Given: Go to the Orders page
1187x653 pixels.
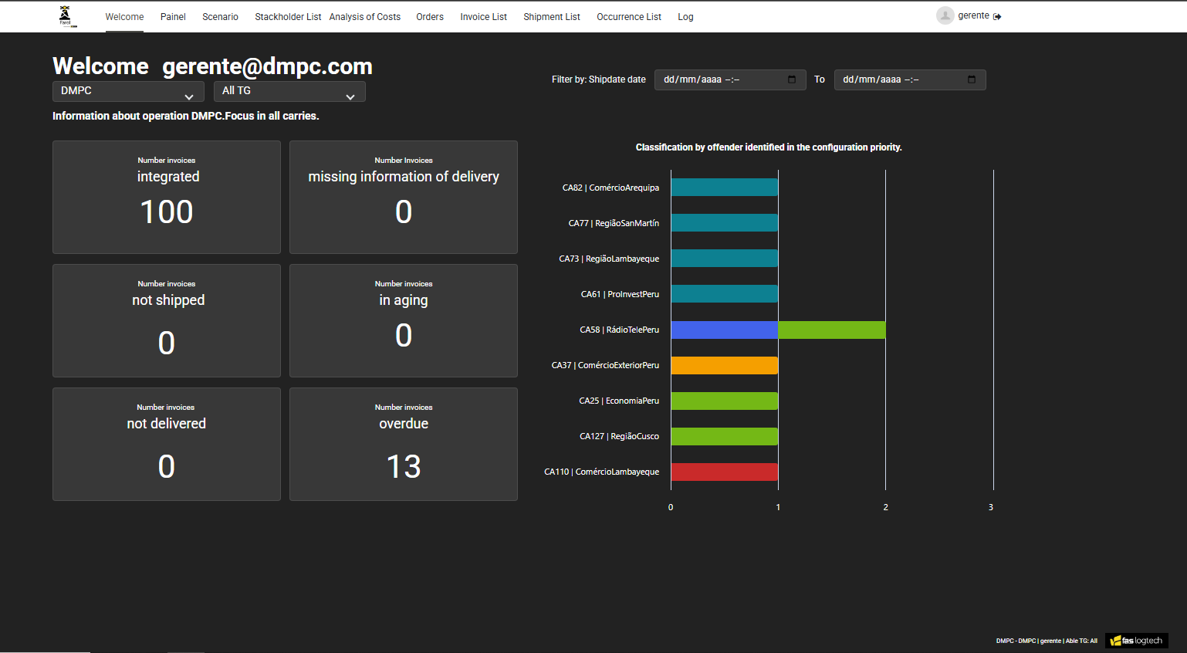Looking at the screenshot, I should tap(430, 16).
